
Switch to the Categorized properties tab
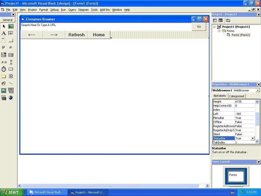pos(237,96)
